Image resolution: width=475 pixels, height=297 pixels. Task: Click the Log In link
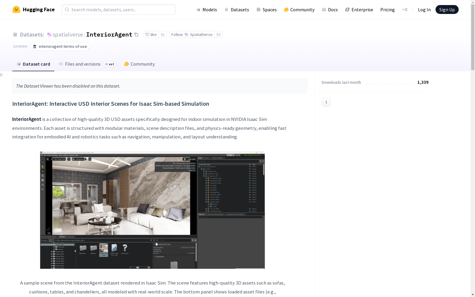424,10
